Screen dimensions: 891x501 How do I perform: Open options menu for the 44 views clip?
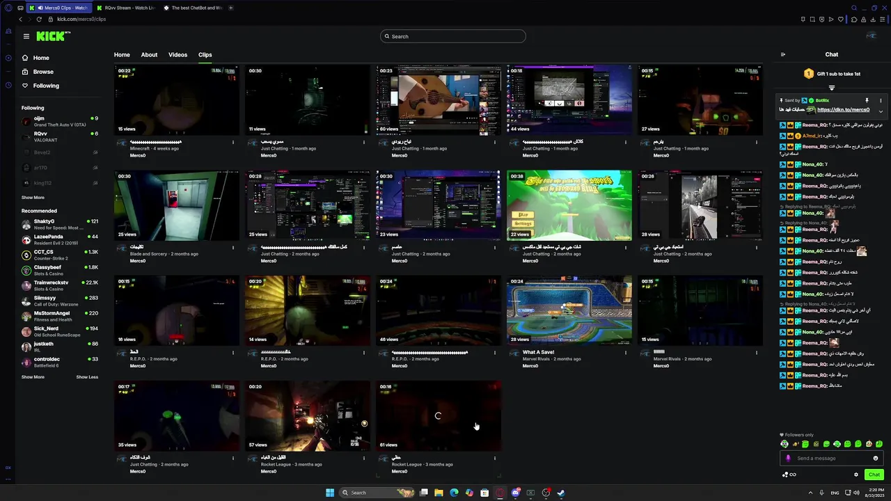pyautogui.click(x=626, y=142)
